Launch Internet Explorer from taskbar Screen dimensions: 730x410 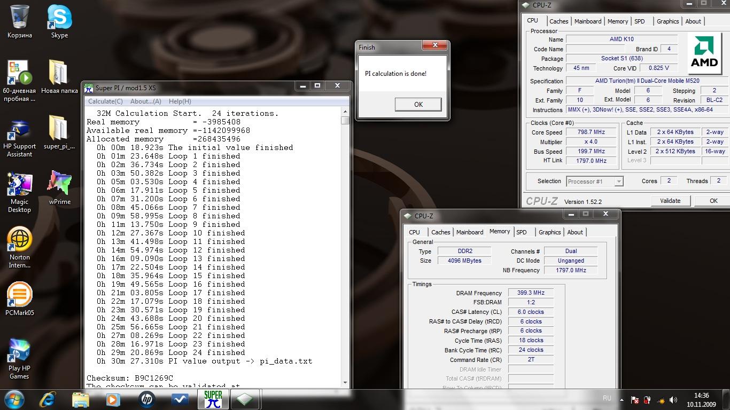[49, 399]
